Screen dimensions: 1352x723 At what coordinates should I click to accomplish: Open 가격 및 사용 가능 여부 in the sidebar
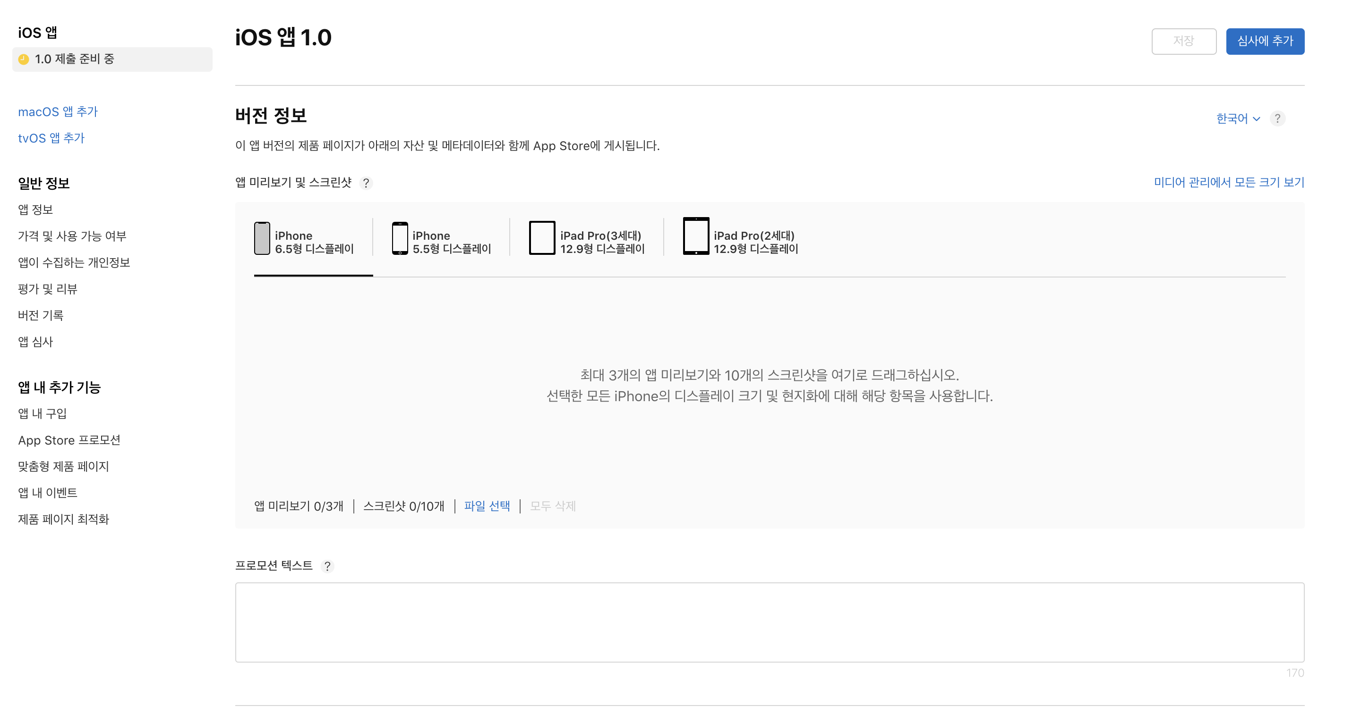[72, 236]
